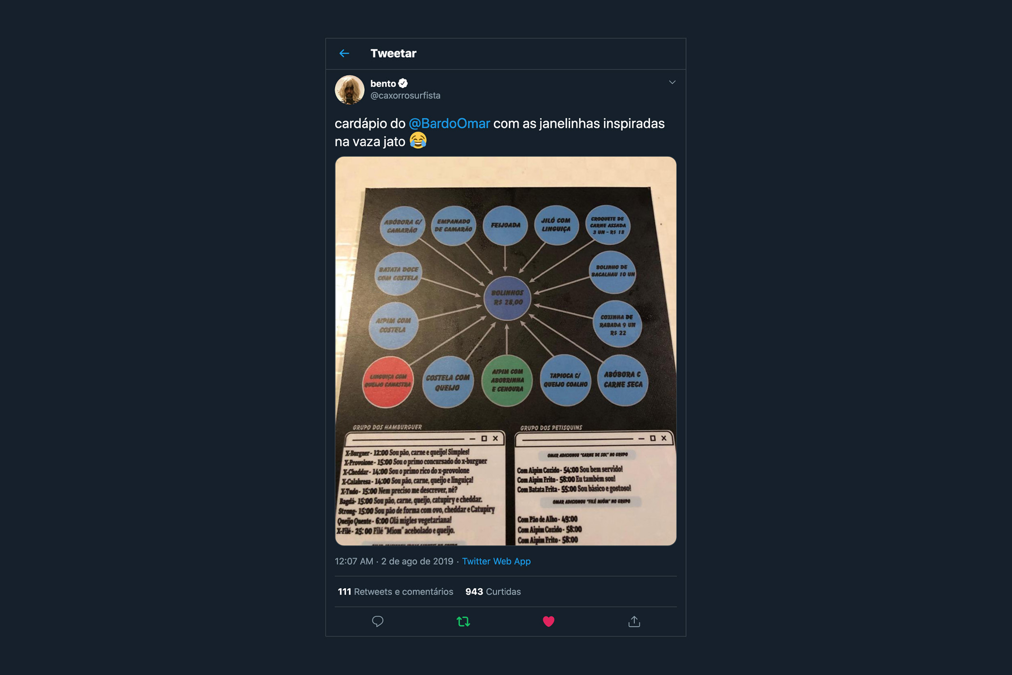Viewport: 1012px width, 675px height.
Task: Toggle the red heart like button
Action: (548, 621)
